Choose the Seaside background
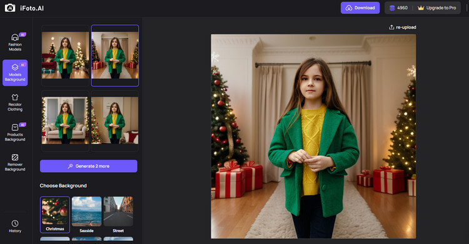Screen dimensions: 469x244 tap(87, 215)
